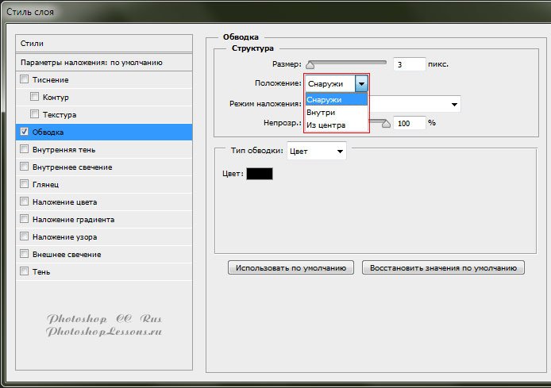Click the Положение dropdown arrow
Image resolution: width=551 pixels, height=388 pixels.
[x=361, y=83]
